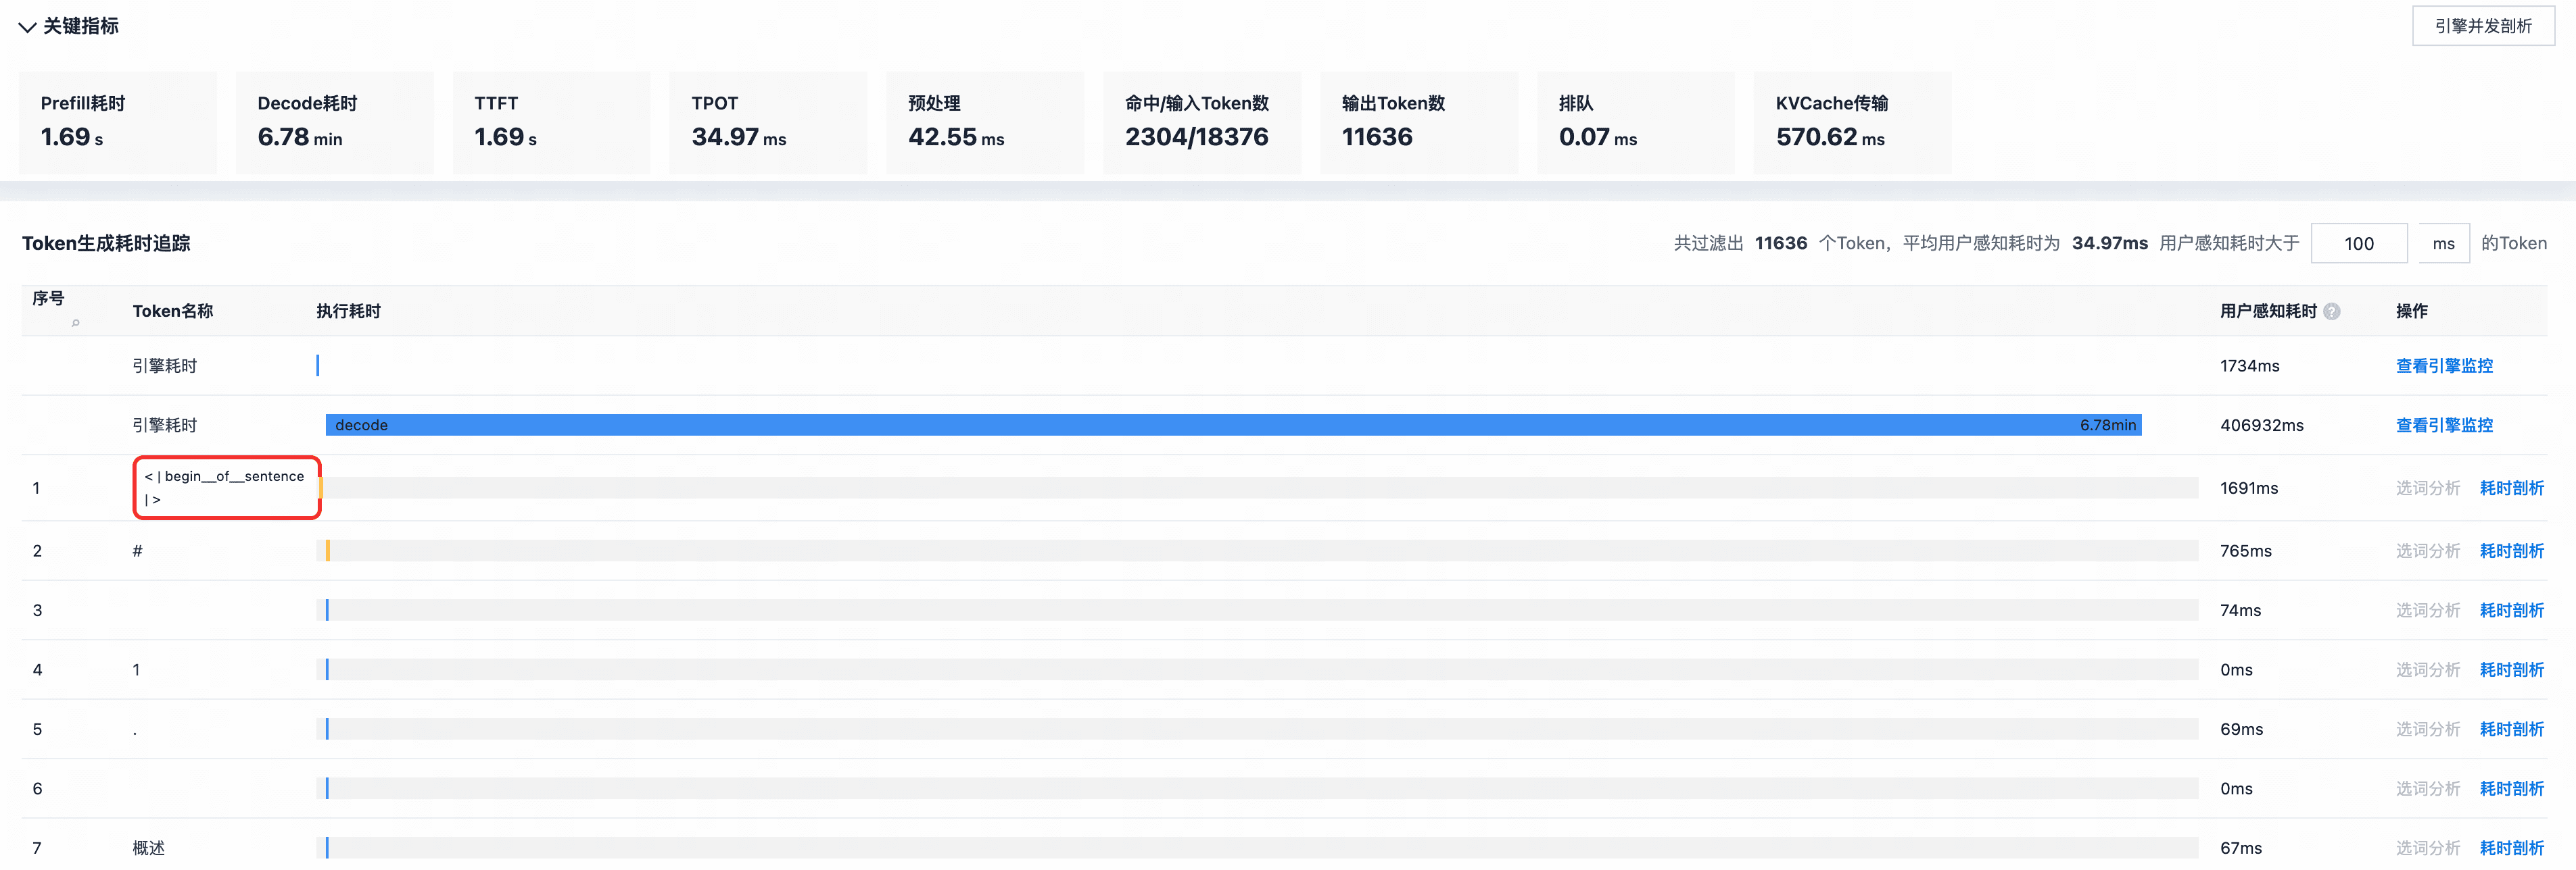Click the Token生成耗时追踪 heading

point(106,244)
